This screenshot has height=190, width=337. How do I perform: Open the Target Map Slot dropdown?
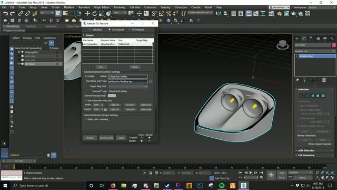(x=128, y=87)
